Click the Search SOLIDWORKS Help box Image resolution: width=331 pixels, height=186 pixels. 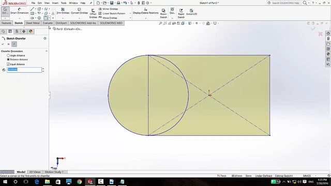(285, 3)
